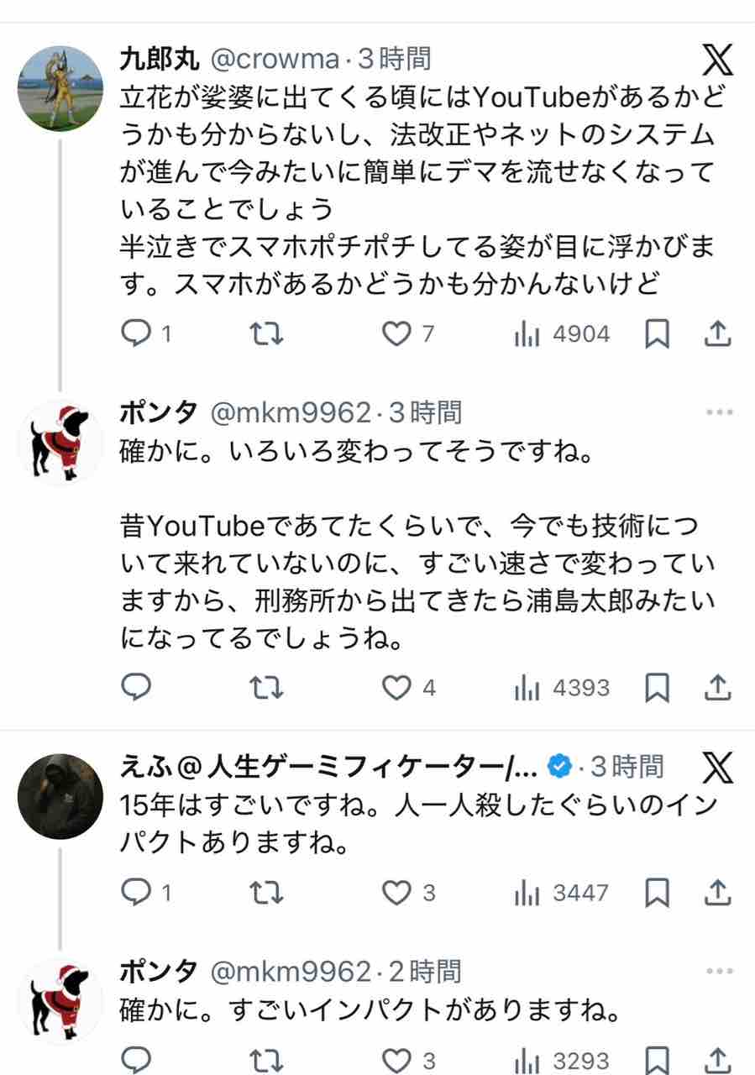
Task: Retweet えふ's 15年 tweet
Action: point(268,892)
